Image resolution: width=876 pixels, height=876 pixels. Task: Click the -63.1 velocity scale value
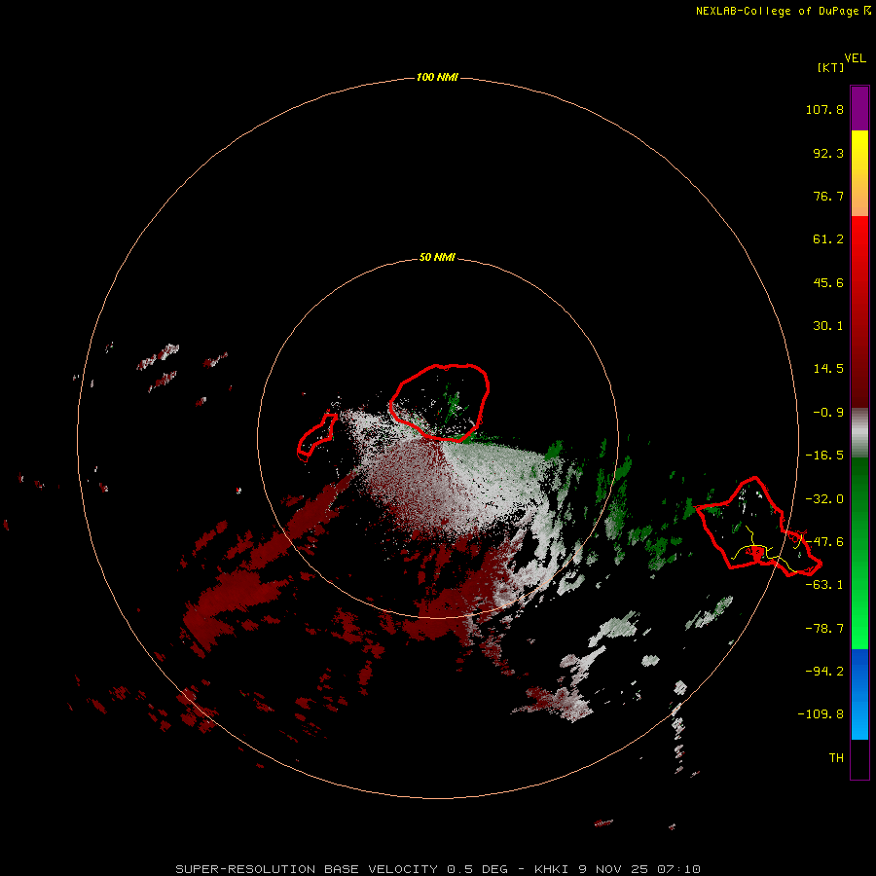click(824, 585)
